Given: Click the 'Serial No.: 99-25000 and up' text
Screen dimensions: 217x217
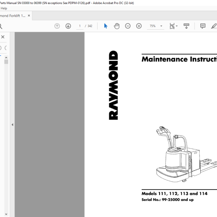Looking at the screenshot, I should pyautogui.click(x=167, y=200).
